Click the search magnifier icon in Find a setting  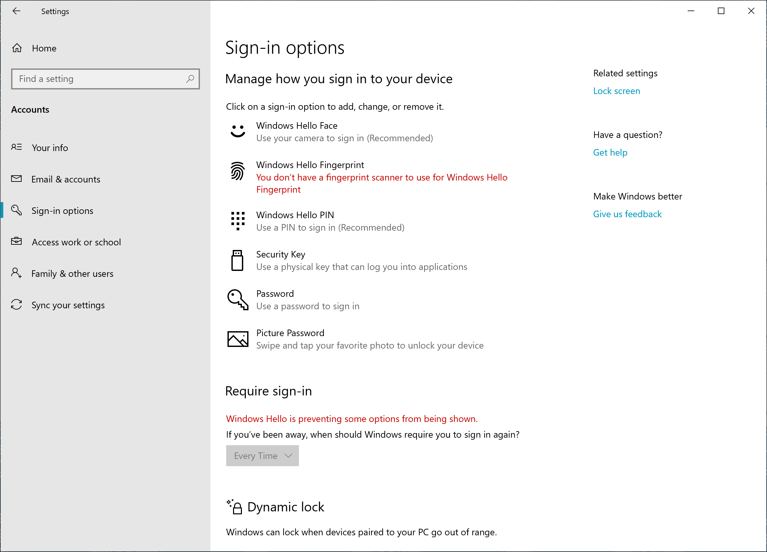pyautogui.click(x=190, y=79)
